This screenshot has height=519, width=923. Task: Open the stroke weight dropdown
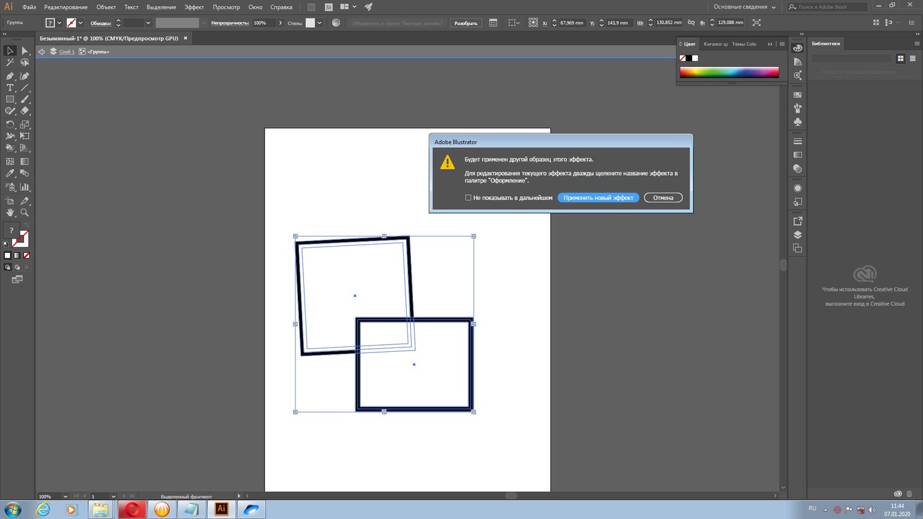[x=148, y=23]
